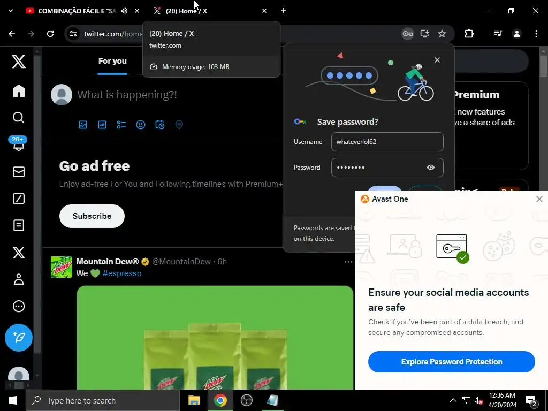Go to Home in the X sidebar
Image resolution: width=548 pixels, height=411 pixels.
pyautogui.click(x=19, y=91)
